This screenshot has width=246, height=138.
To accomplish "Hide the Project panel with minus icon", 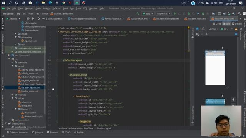I will (x=43, y=19).
